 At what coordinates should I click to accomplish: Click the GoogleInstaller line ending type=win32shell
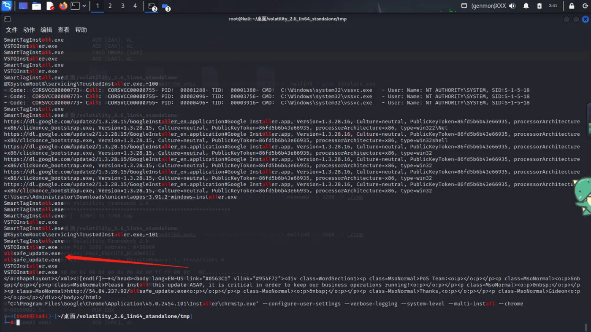coord(292,137)
